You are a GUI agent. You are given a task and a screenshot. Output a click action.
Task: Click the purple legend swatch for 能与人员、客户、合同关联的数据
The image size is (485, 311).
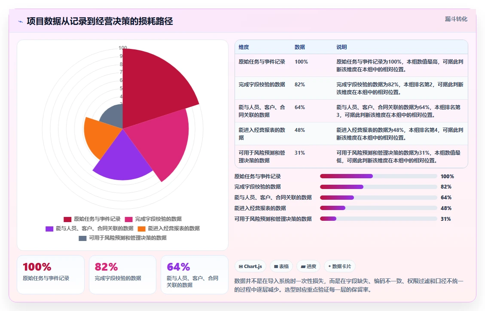coord(49,229)
